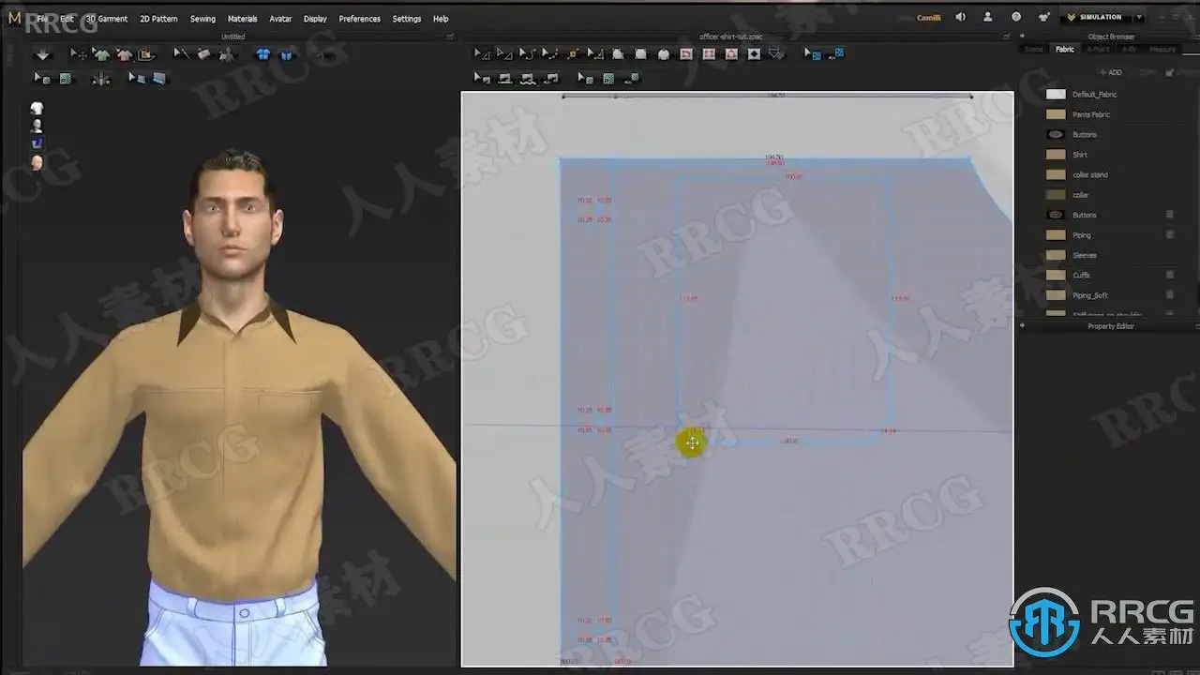Click the blue shirt front view icon

[x=263, y=54]
